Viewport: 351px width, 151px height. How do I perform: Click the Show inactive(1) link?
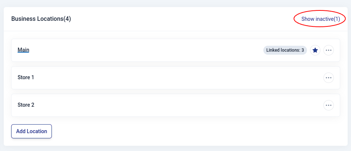click(321, 19)
